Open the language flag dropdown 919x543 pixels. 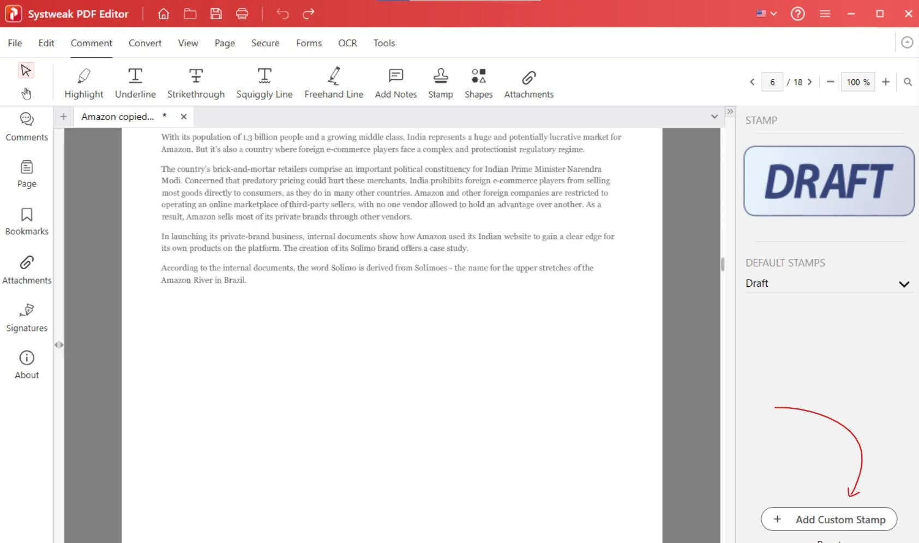pos(766,14)
